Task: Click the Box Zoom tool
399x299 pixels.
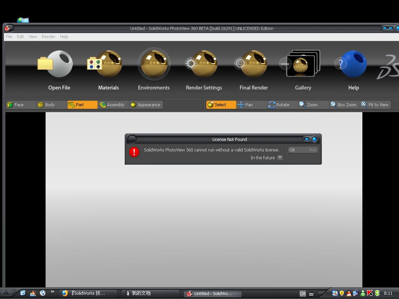Action: pos(344,105)
